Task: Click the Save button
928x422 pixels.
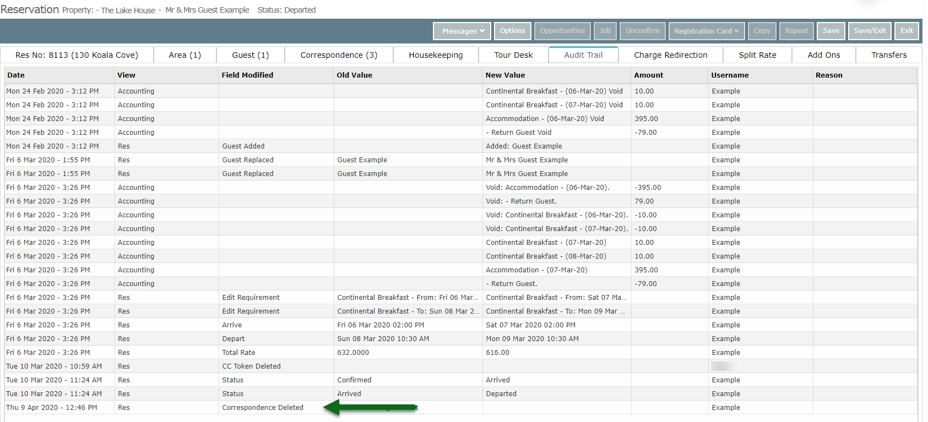Action: point(831,31)
